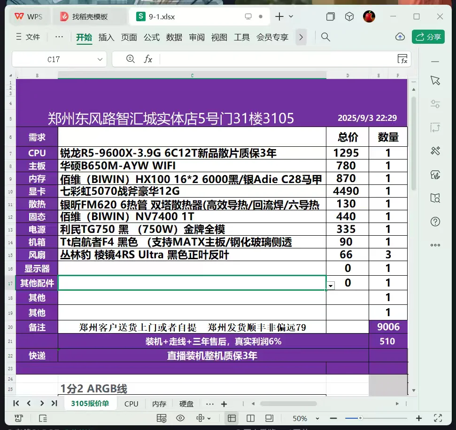The image size is (456, 430).
Task: Select the 审阅 ribbon tab
Action: click(x=197, y=37)
